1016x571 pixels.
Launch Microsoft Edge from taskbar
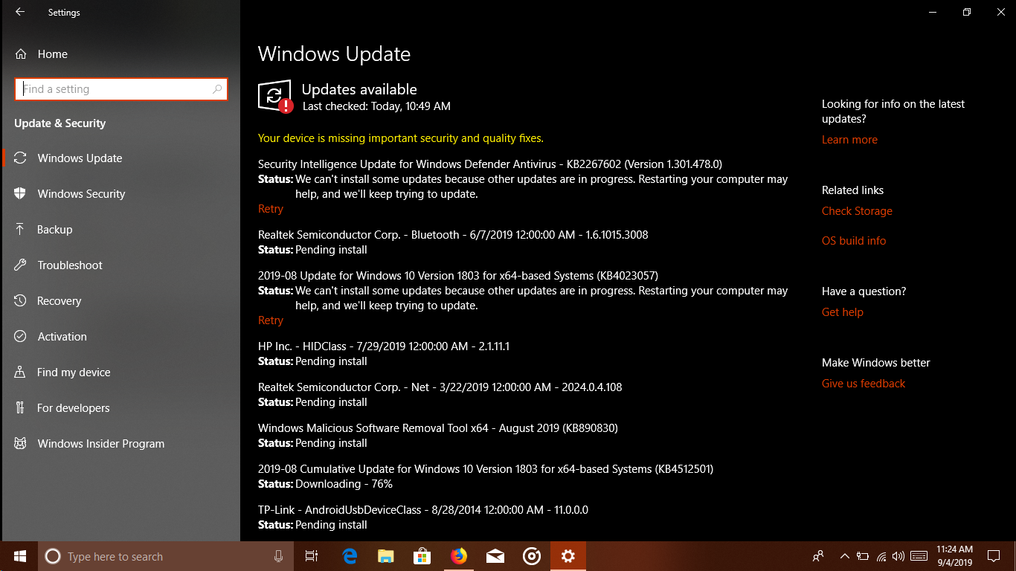tap(350, 556)
